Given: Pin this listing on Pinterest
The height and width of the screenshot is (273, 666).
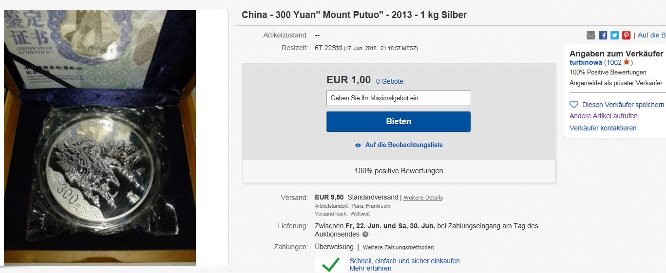Looking at the screenshot, I should pos(626,35).
